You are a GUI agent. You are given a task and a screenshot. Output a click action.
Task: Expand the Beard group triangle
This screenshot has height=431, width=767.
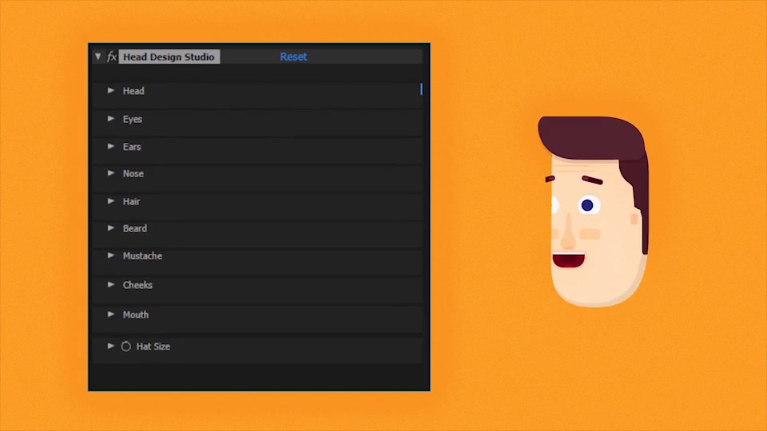tap(111, 227)
